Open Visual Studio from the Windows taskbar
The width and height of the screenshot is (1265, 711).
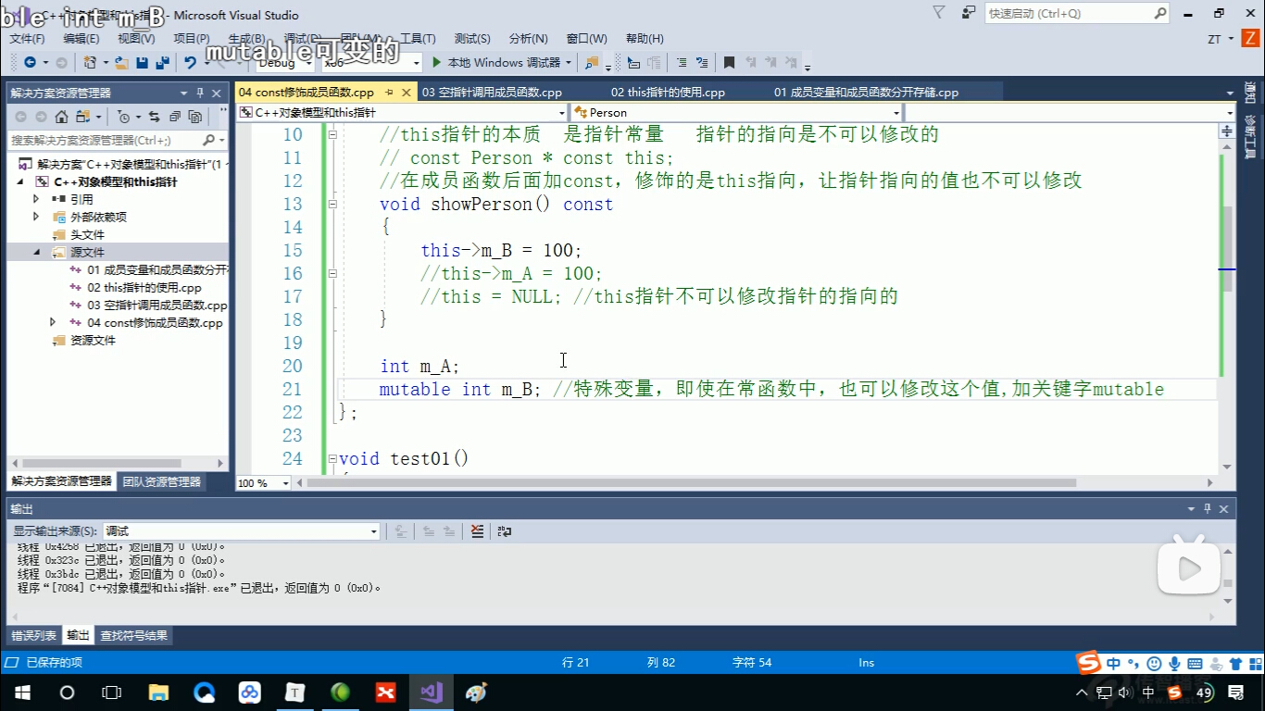[x=431, y=692]
